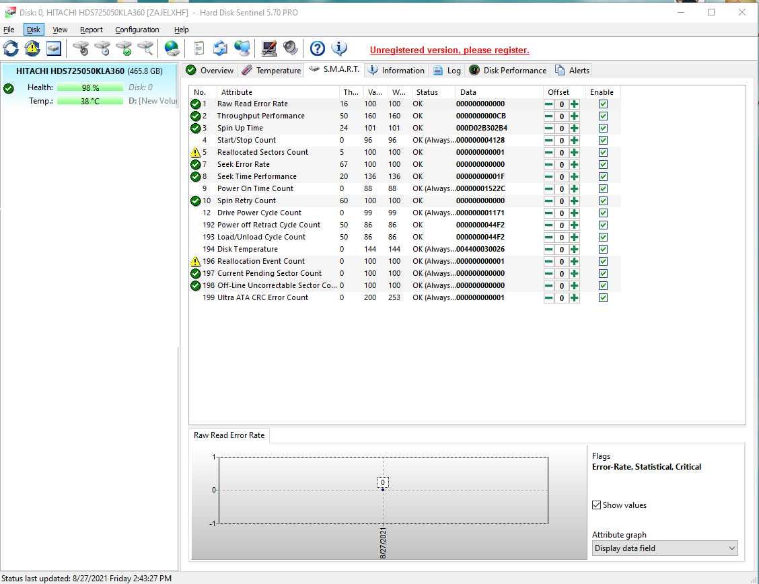The image size is (759, 584).
Task: Select the Load/Unload Cycle Count row
Action: point(404,237)
